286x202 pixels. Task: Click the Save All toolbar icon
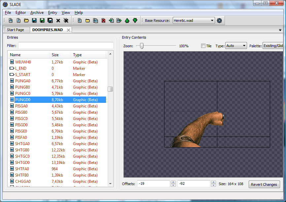[50, 20]
